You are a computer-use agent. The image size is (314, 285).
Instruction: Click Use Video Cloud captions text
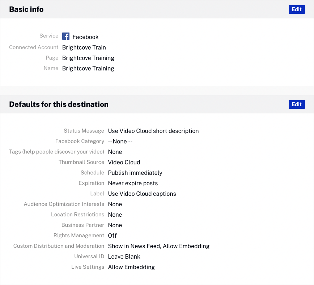(142, 194)
